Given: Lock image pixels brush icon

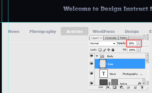Looking at the screenshot, I should (x=104, y=50).
